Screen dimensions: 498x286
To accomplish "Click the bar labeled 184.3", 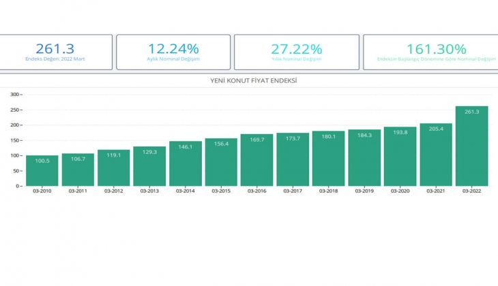I will click(364, 157).
